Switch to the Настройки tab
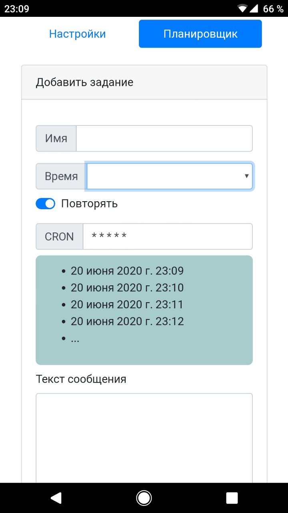The height and width of the screenshot is (513, 288). 77,34
